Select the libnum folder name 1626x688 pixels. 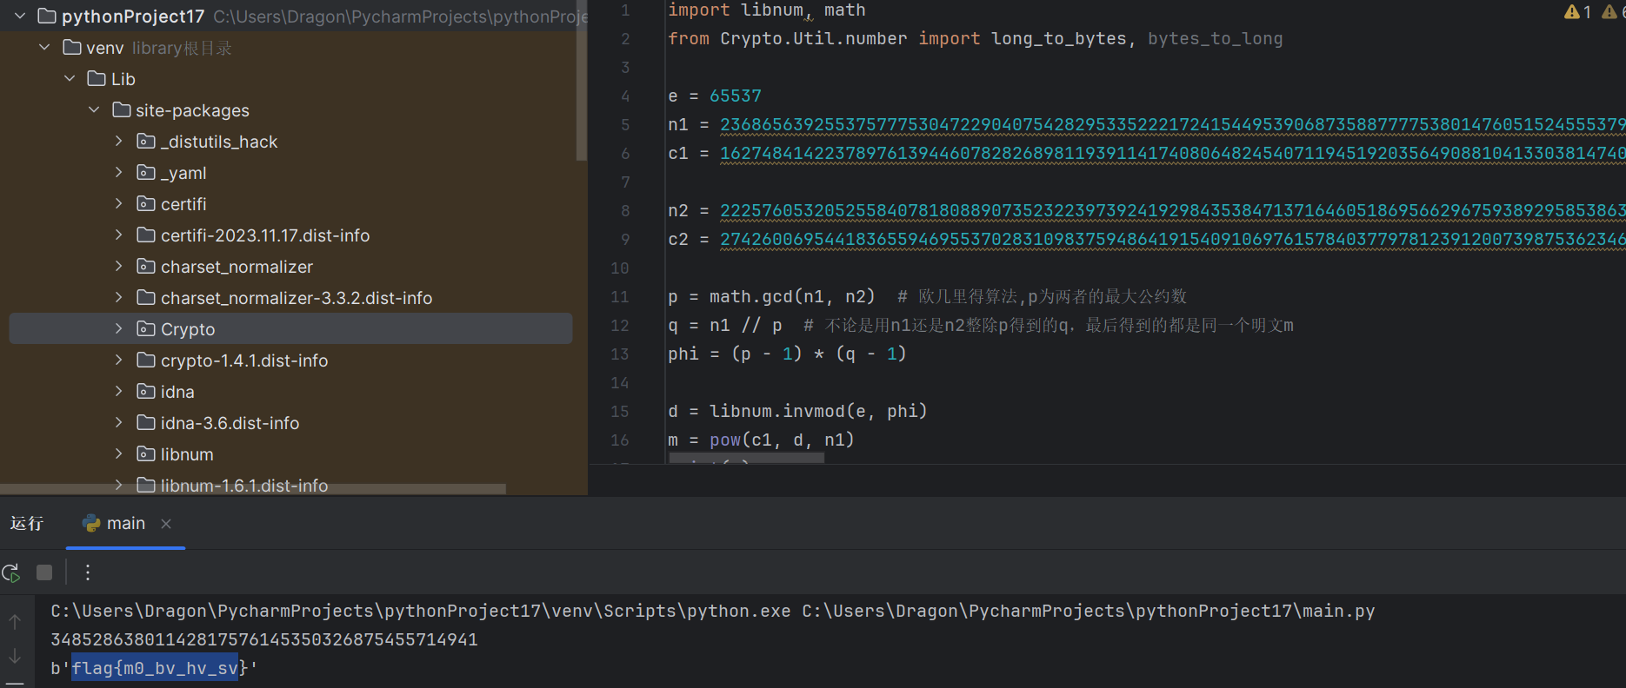187,454
